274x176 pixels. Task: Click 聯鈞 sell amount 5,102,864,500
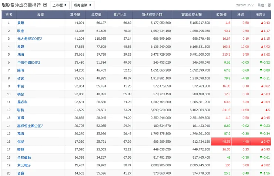[200, 110]
